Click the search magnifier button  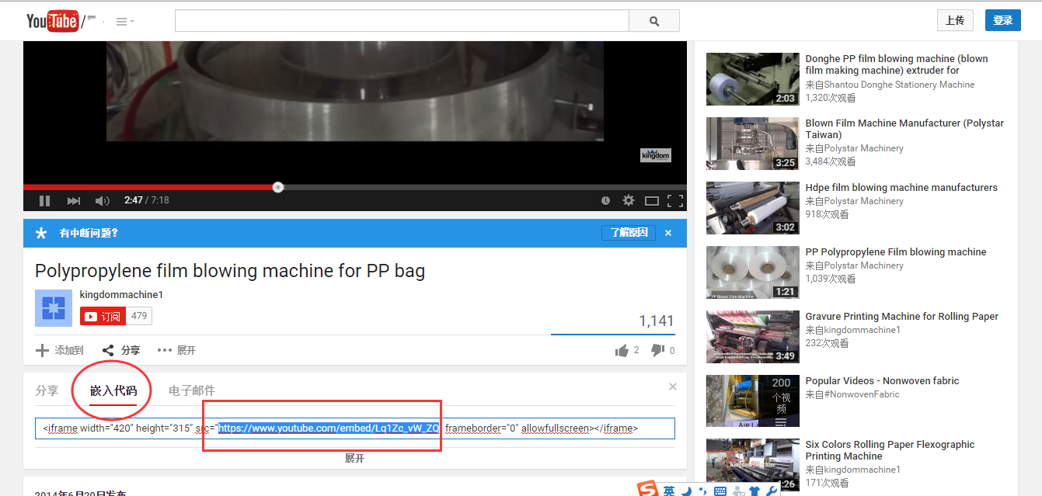tap(653, 21)
